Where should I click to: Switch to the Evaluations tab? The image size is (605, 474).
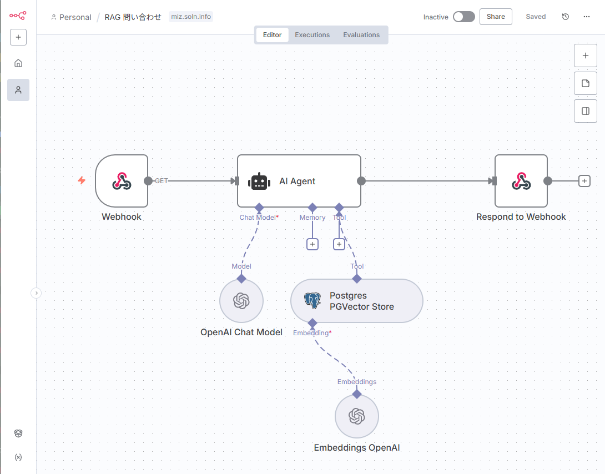point(361,35)
